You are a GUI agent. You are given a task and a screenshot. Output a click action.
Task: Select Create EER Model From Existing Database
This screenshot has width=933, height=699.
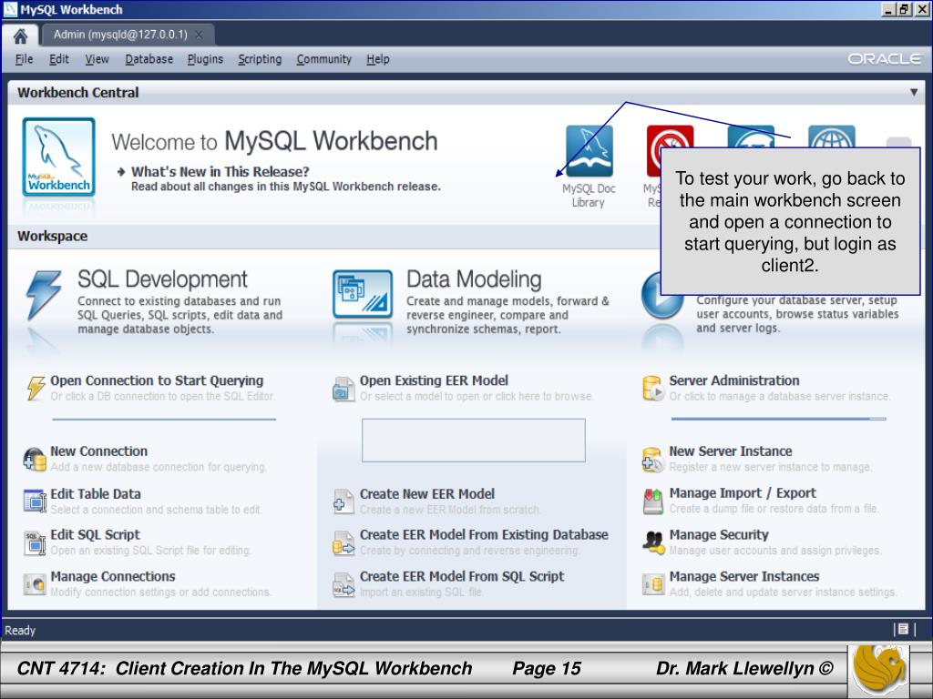coord(484,534)
